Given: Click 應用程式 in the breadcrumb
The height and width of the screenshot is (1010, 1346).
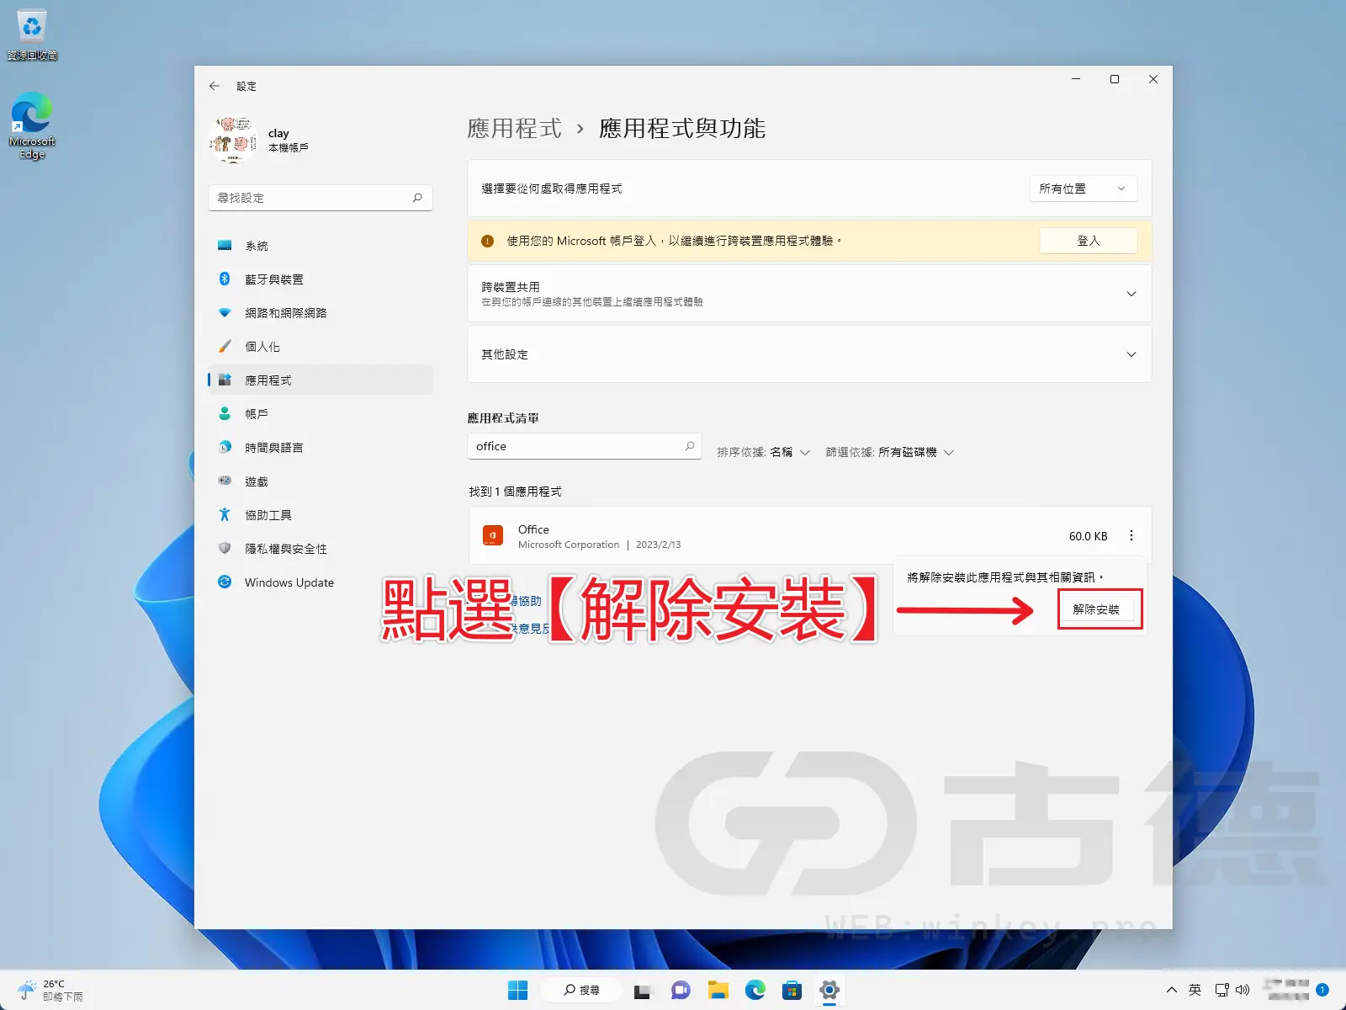Looking at the screenshot, I should [514, 128].
